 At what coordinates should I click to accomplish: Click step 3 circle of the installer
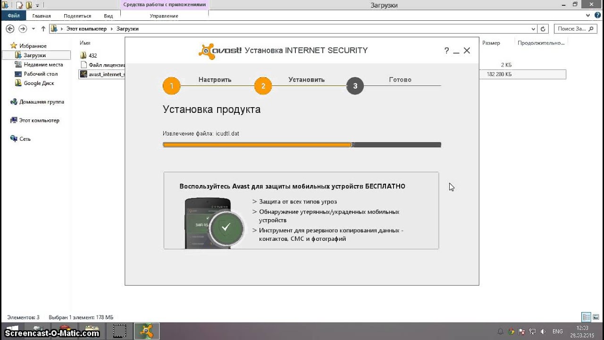coord(355,86)
